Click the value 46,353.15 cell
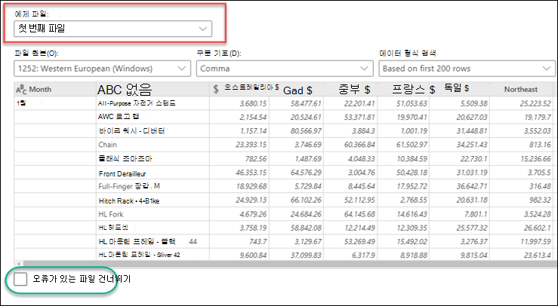 (239, 173)
